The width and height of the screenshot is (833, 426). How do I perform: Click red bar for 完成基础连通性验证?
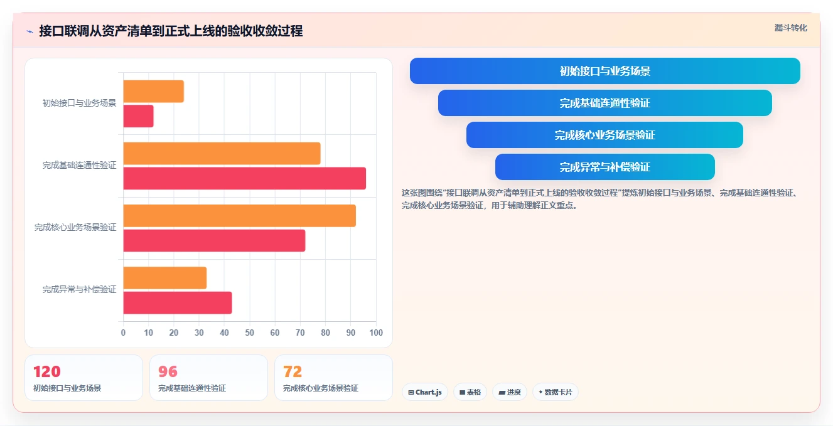(244, 178)
